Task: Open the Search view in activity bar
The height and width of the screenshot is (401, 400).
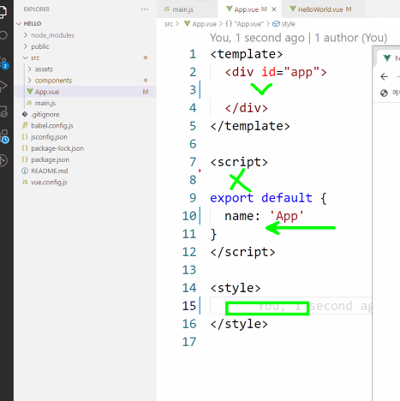Action: tap(3, 35)
